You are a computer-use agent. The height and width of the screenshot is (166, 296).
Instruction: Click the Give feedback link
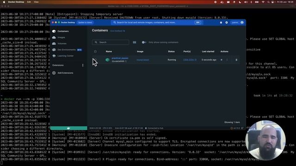pyautogui.click(x=117, y=31)
